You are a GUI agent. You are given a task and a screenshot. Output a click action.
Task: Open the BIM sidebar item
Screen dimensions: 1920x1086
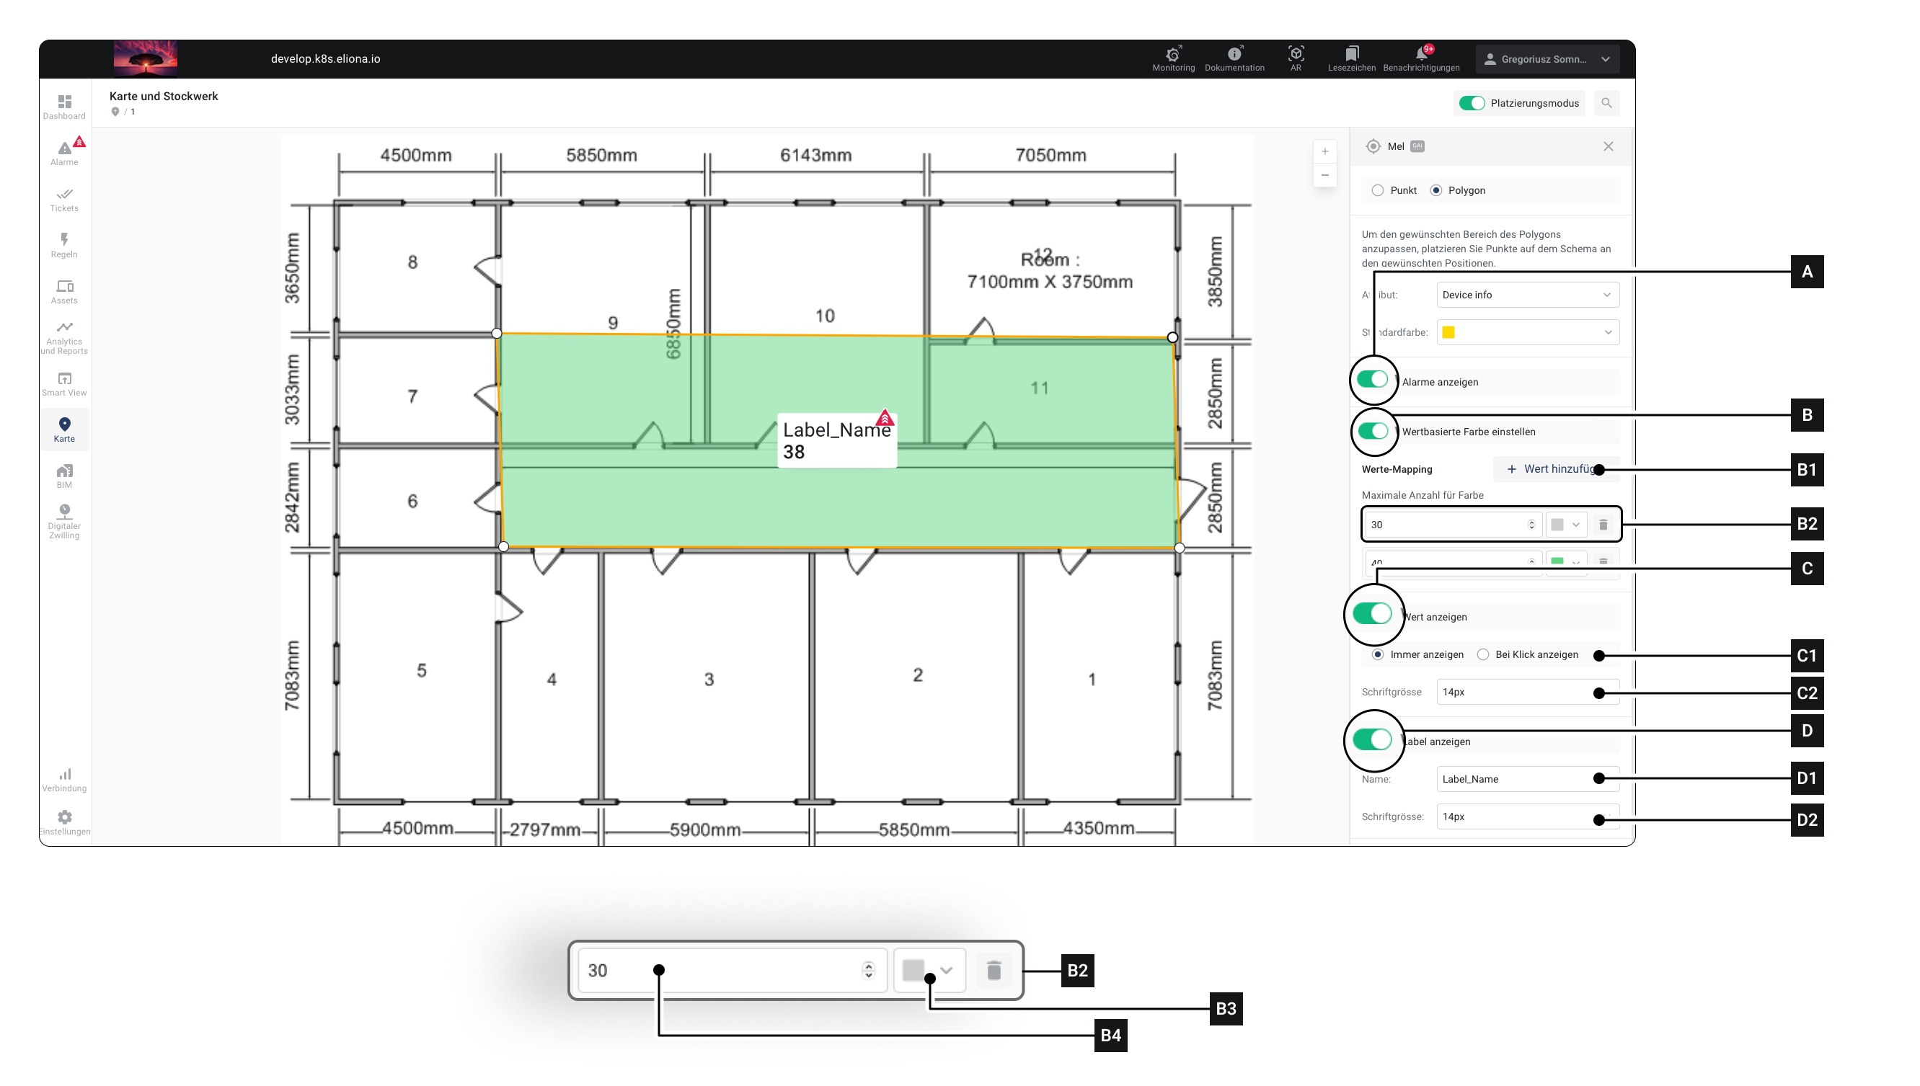(x=64, y=475)
